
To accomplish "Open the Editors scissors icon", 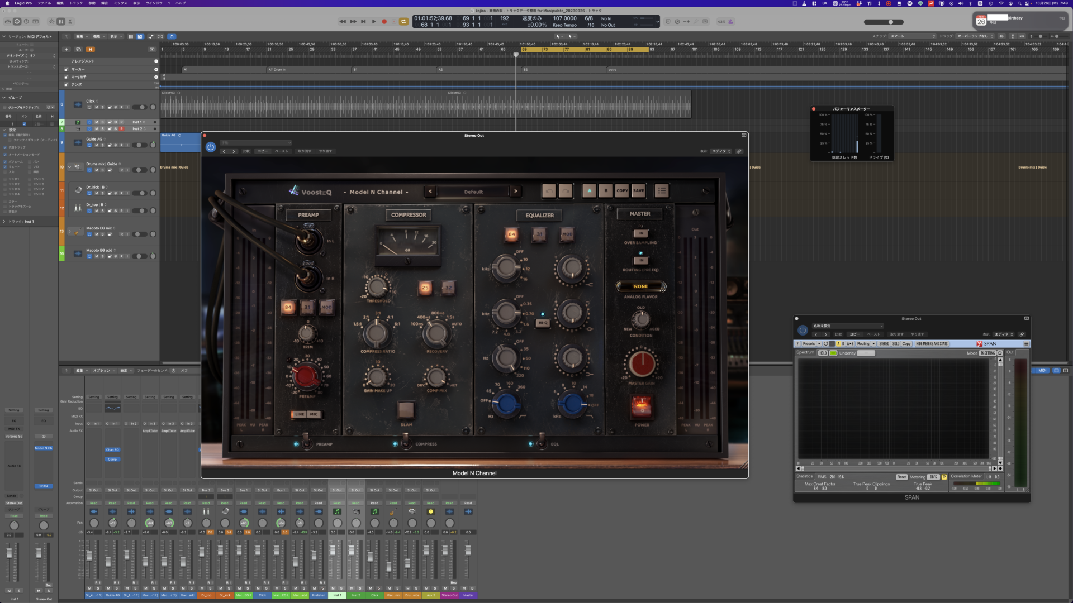I will 70,21.
